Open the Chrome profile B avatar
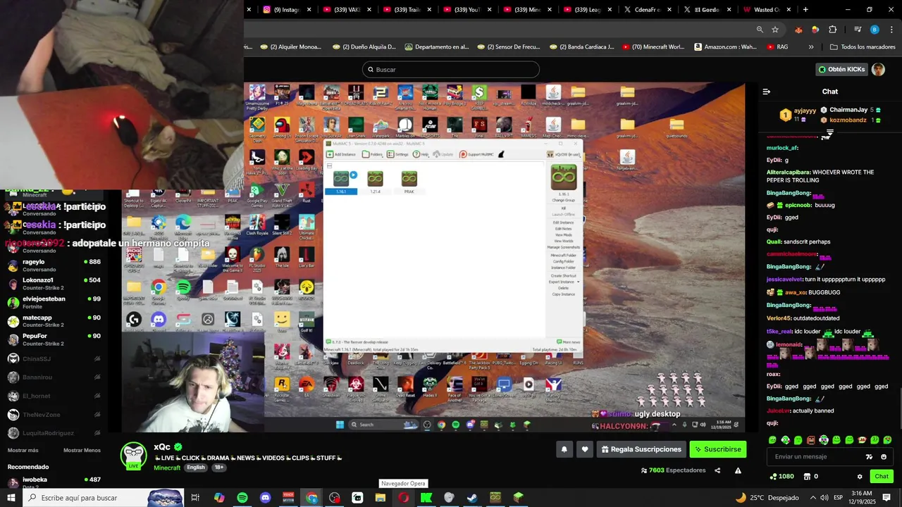 (x=875, y=30)
